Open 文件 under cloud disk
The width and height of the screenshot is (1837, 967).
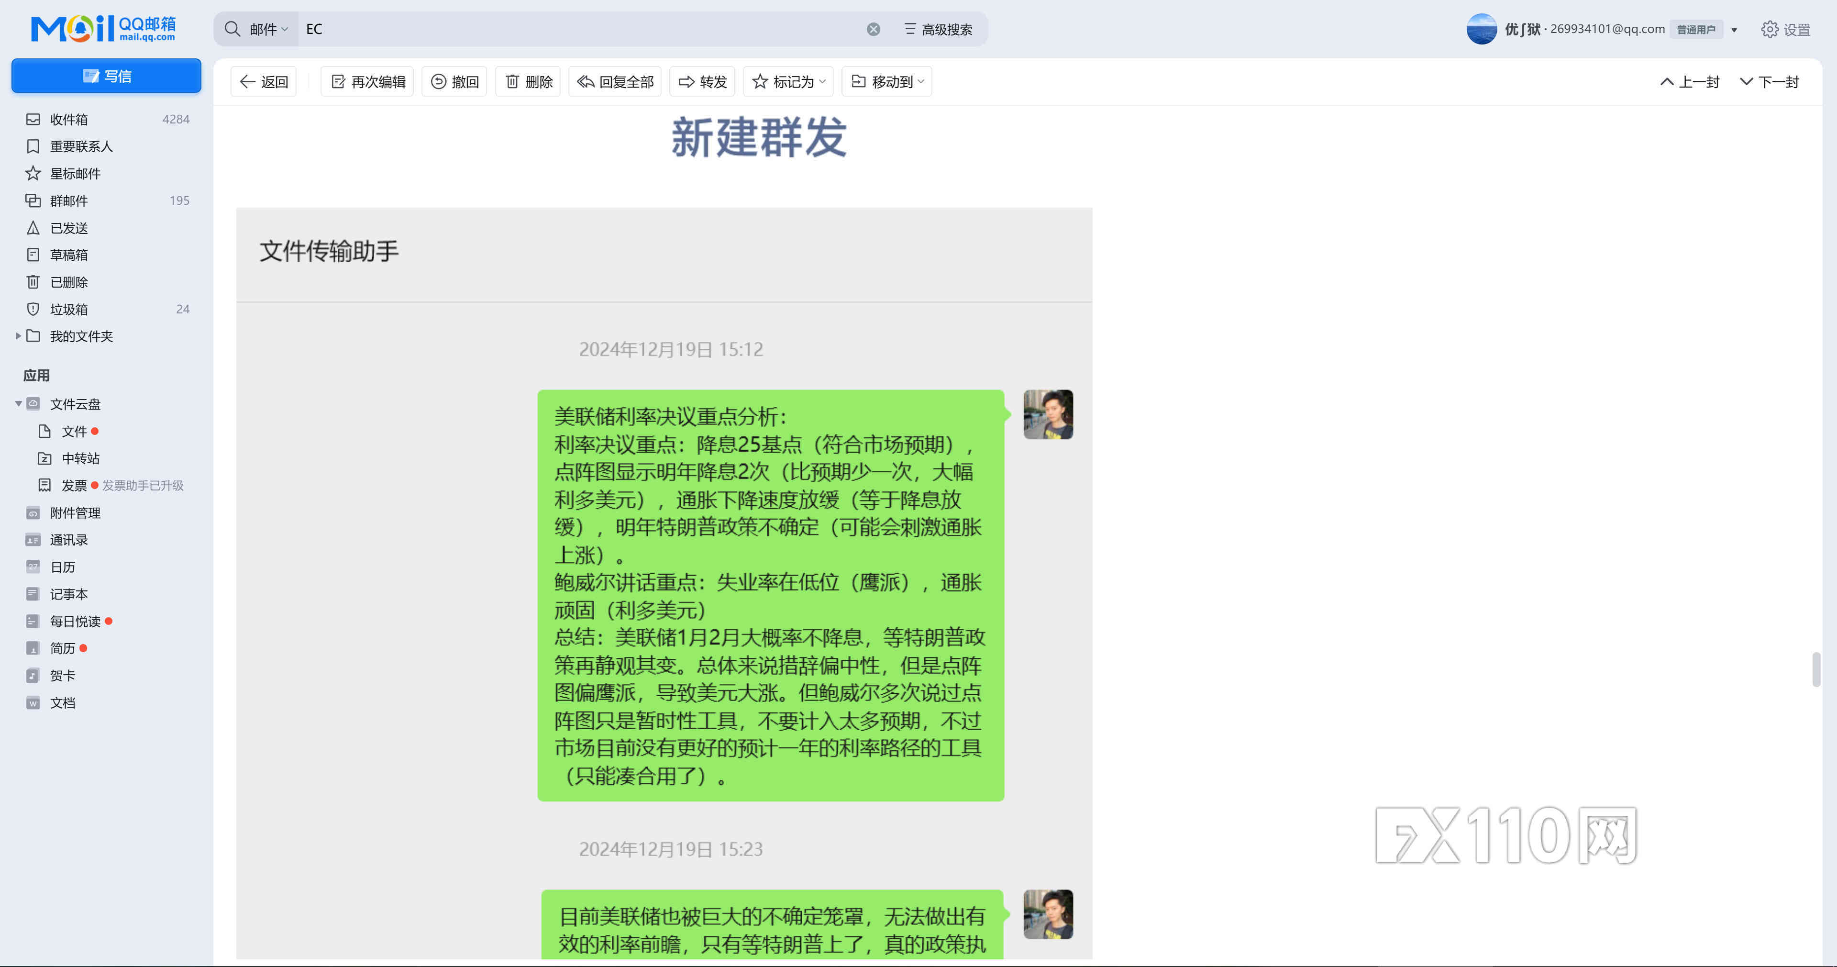[74, 432]
